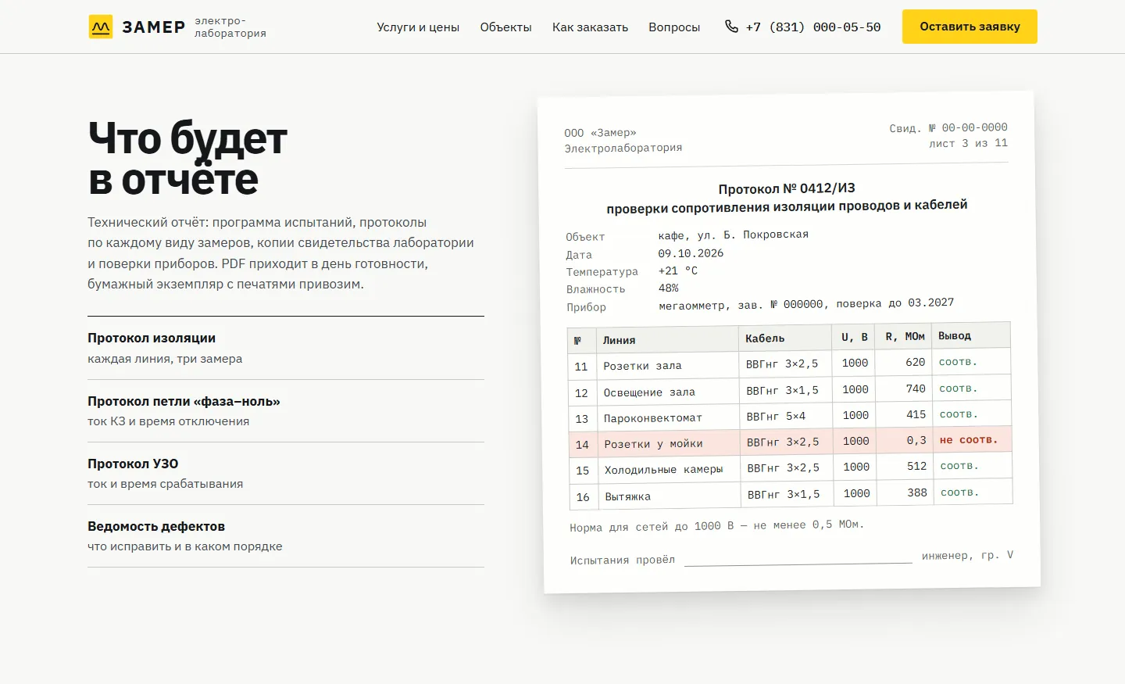Click the «Оставить заявку» button
The width and height of the screenshot is (1125, 684).
click(x=970, y=27)
